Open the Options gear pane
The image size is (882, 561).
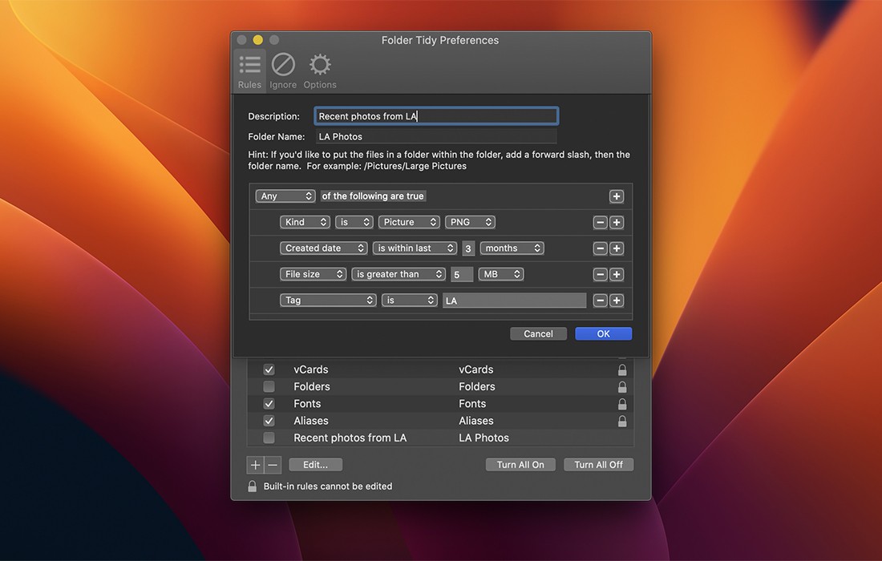pyautogui.click(x=320, y=71)
